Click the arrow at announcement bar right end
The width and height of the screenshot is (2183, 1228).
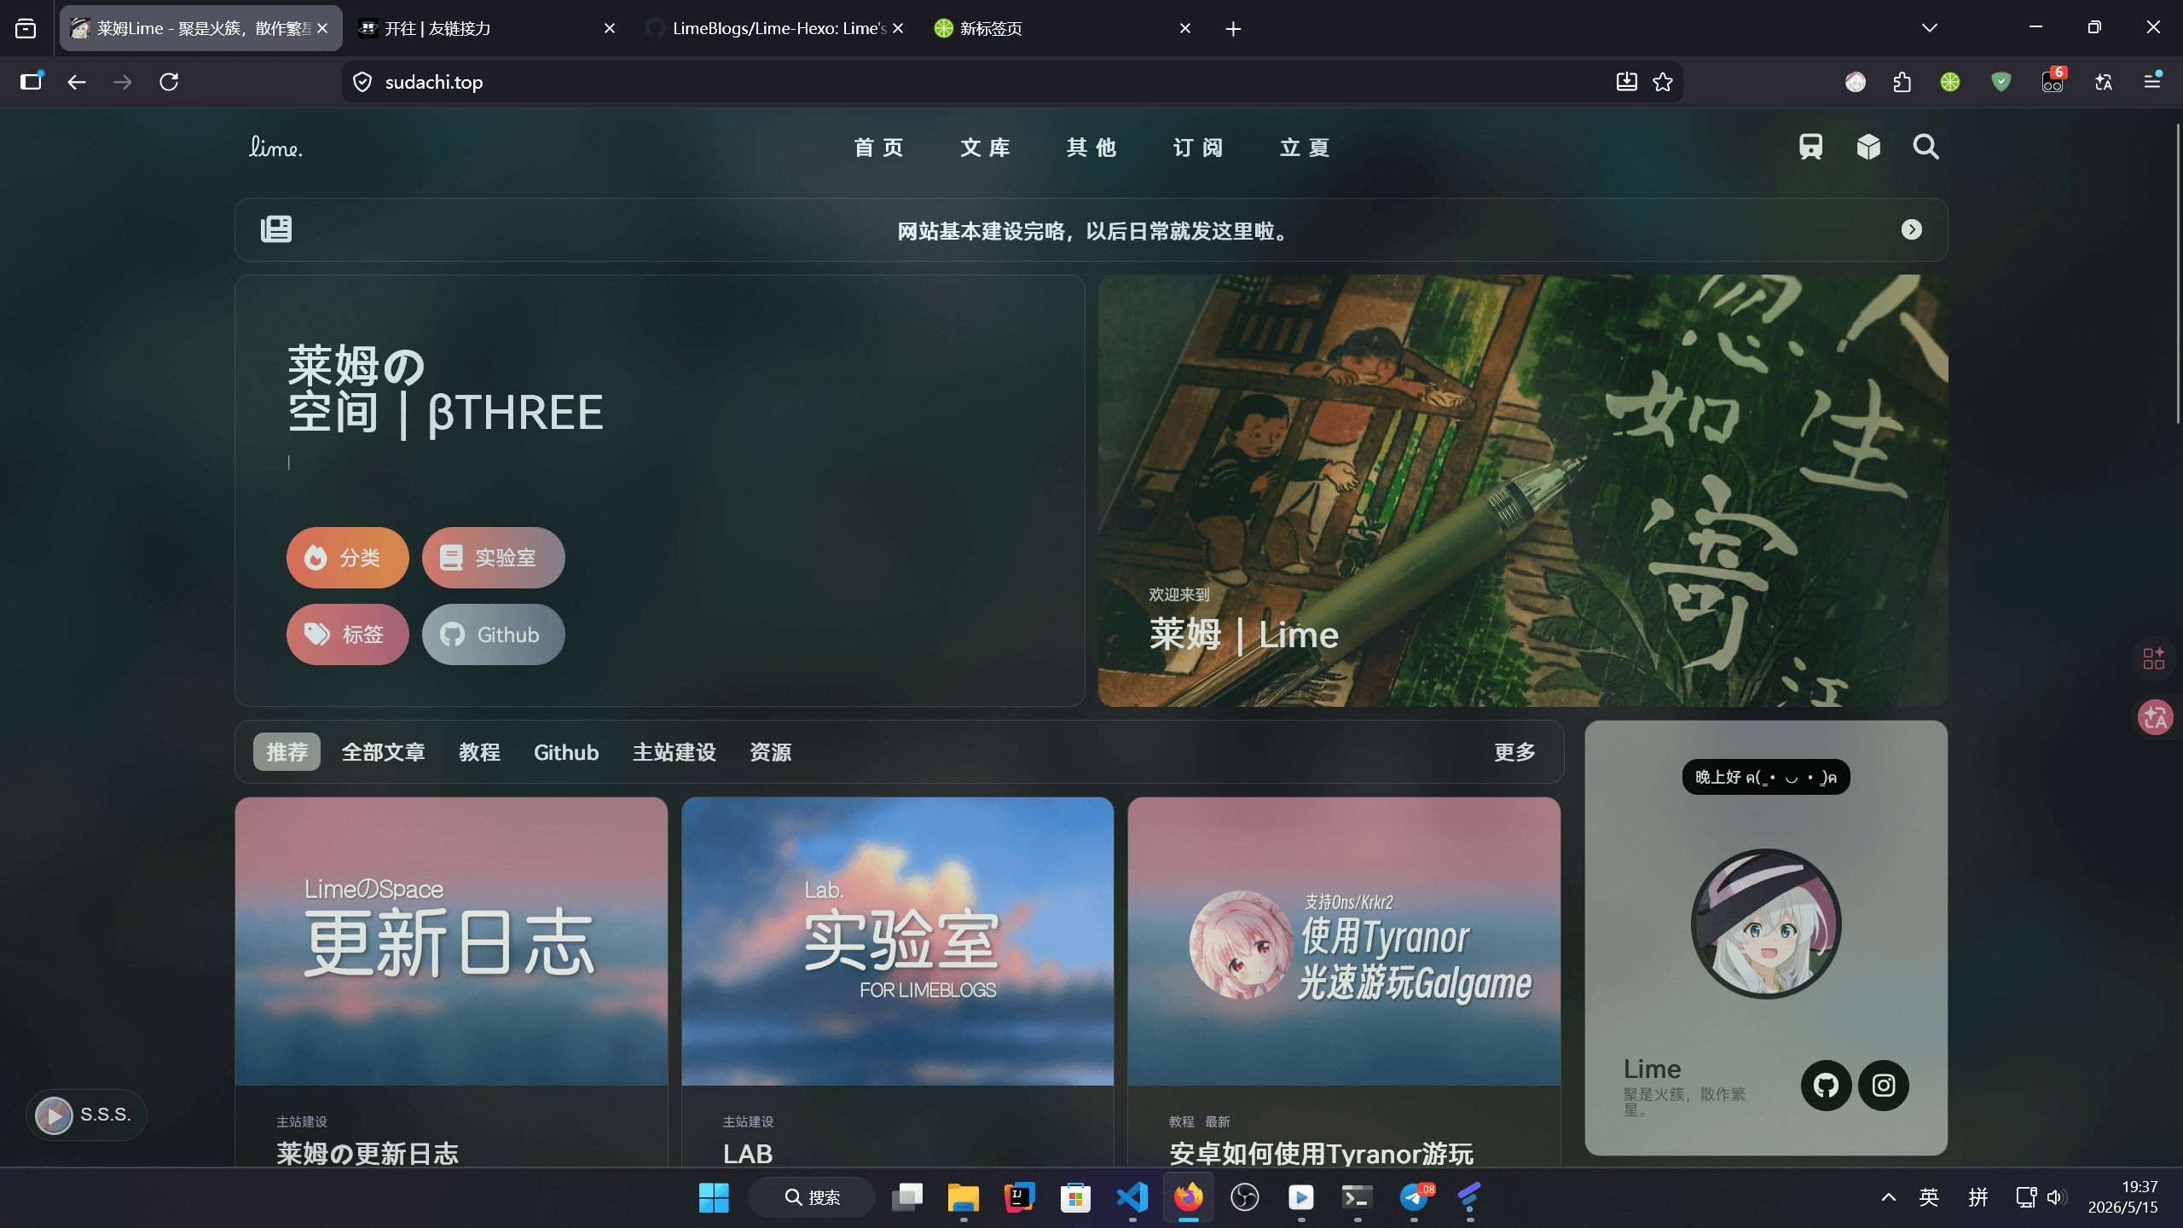point(1912,229)
